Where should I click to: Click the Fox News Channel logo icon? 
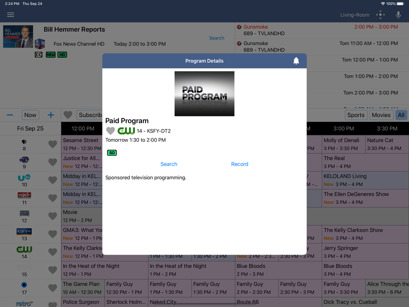(40, 44)
